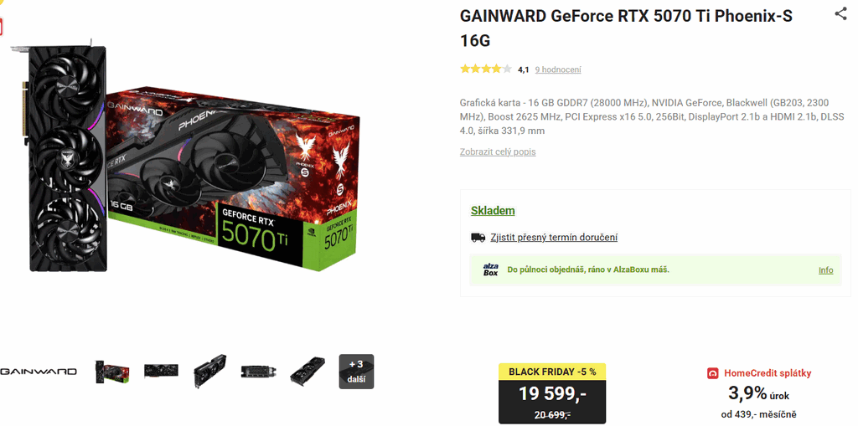This screenshot has height=426, width=858.
Task: Select thumbnail showing angled upright card
Action: [x=209, y=372]
